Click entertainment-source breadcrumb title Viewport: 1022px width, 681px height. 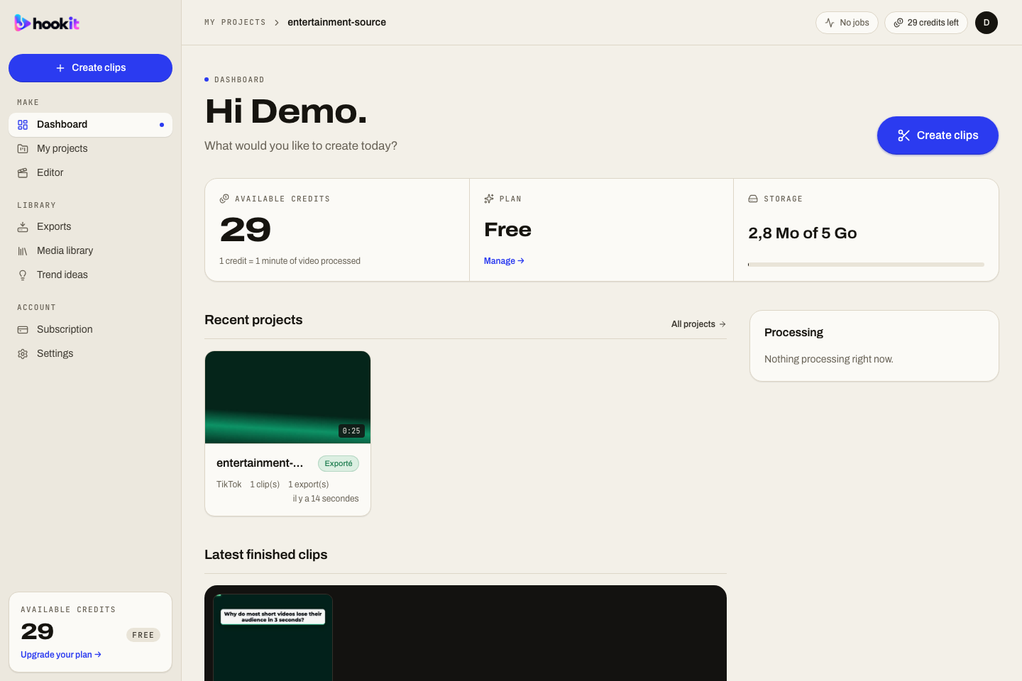pos(337,23)
